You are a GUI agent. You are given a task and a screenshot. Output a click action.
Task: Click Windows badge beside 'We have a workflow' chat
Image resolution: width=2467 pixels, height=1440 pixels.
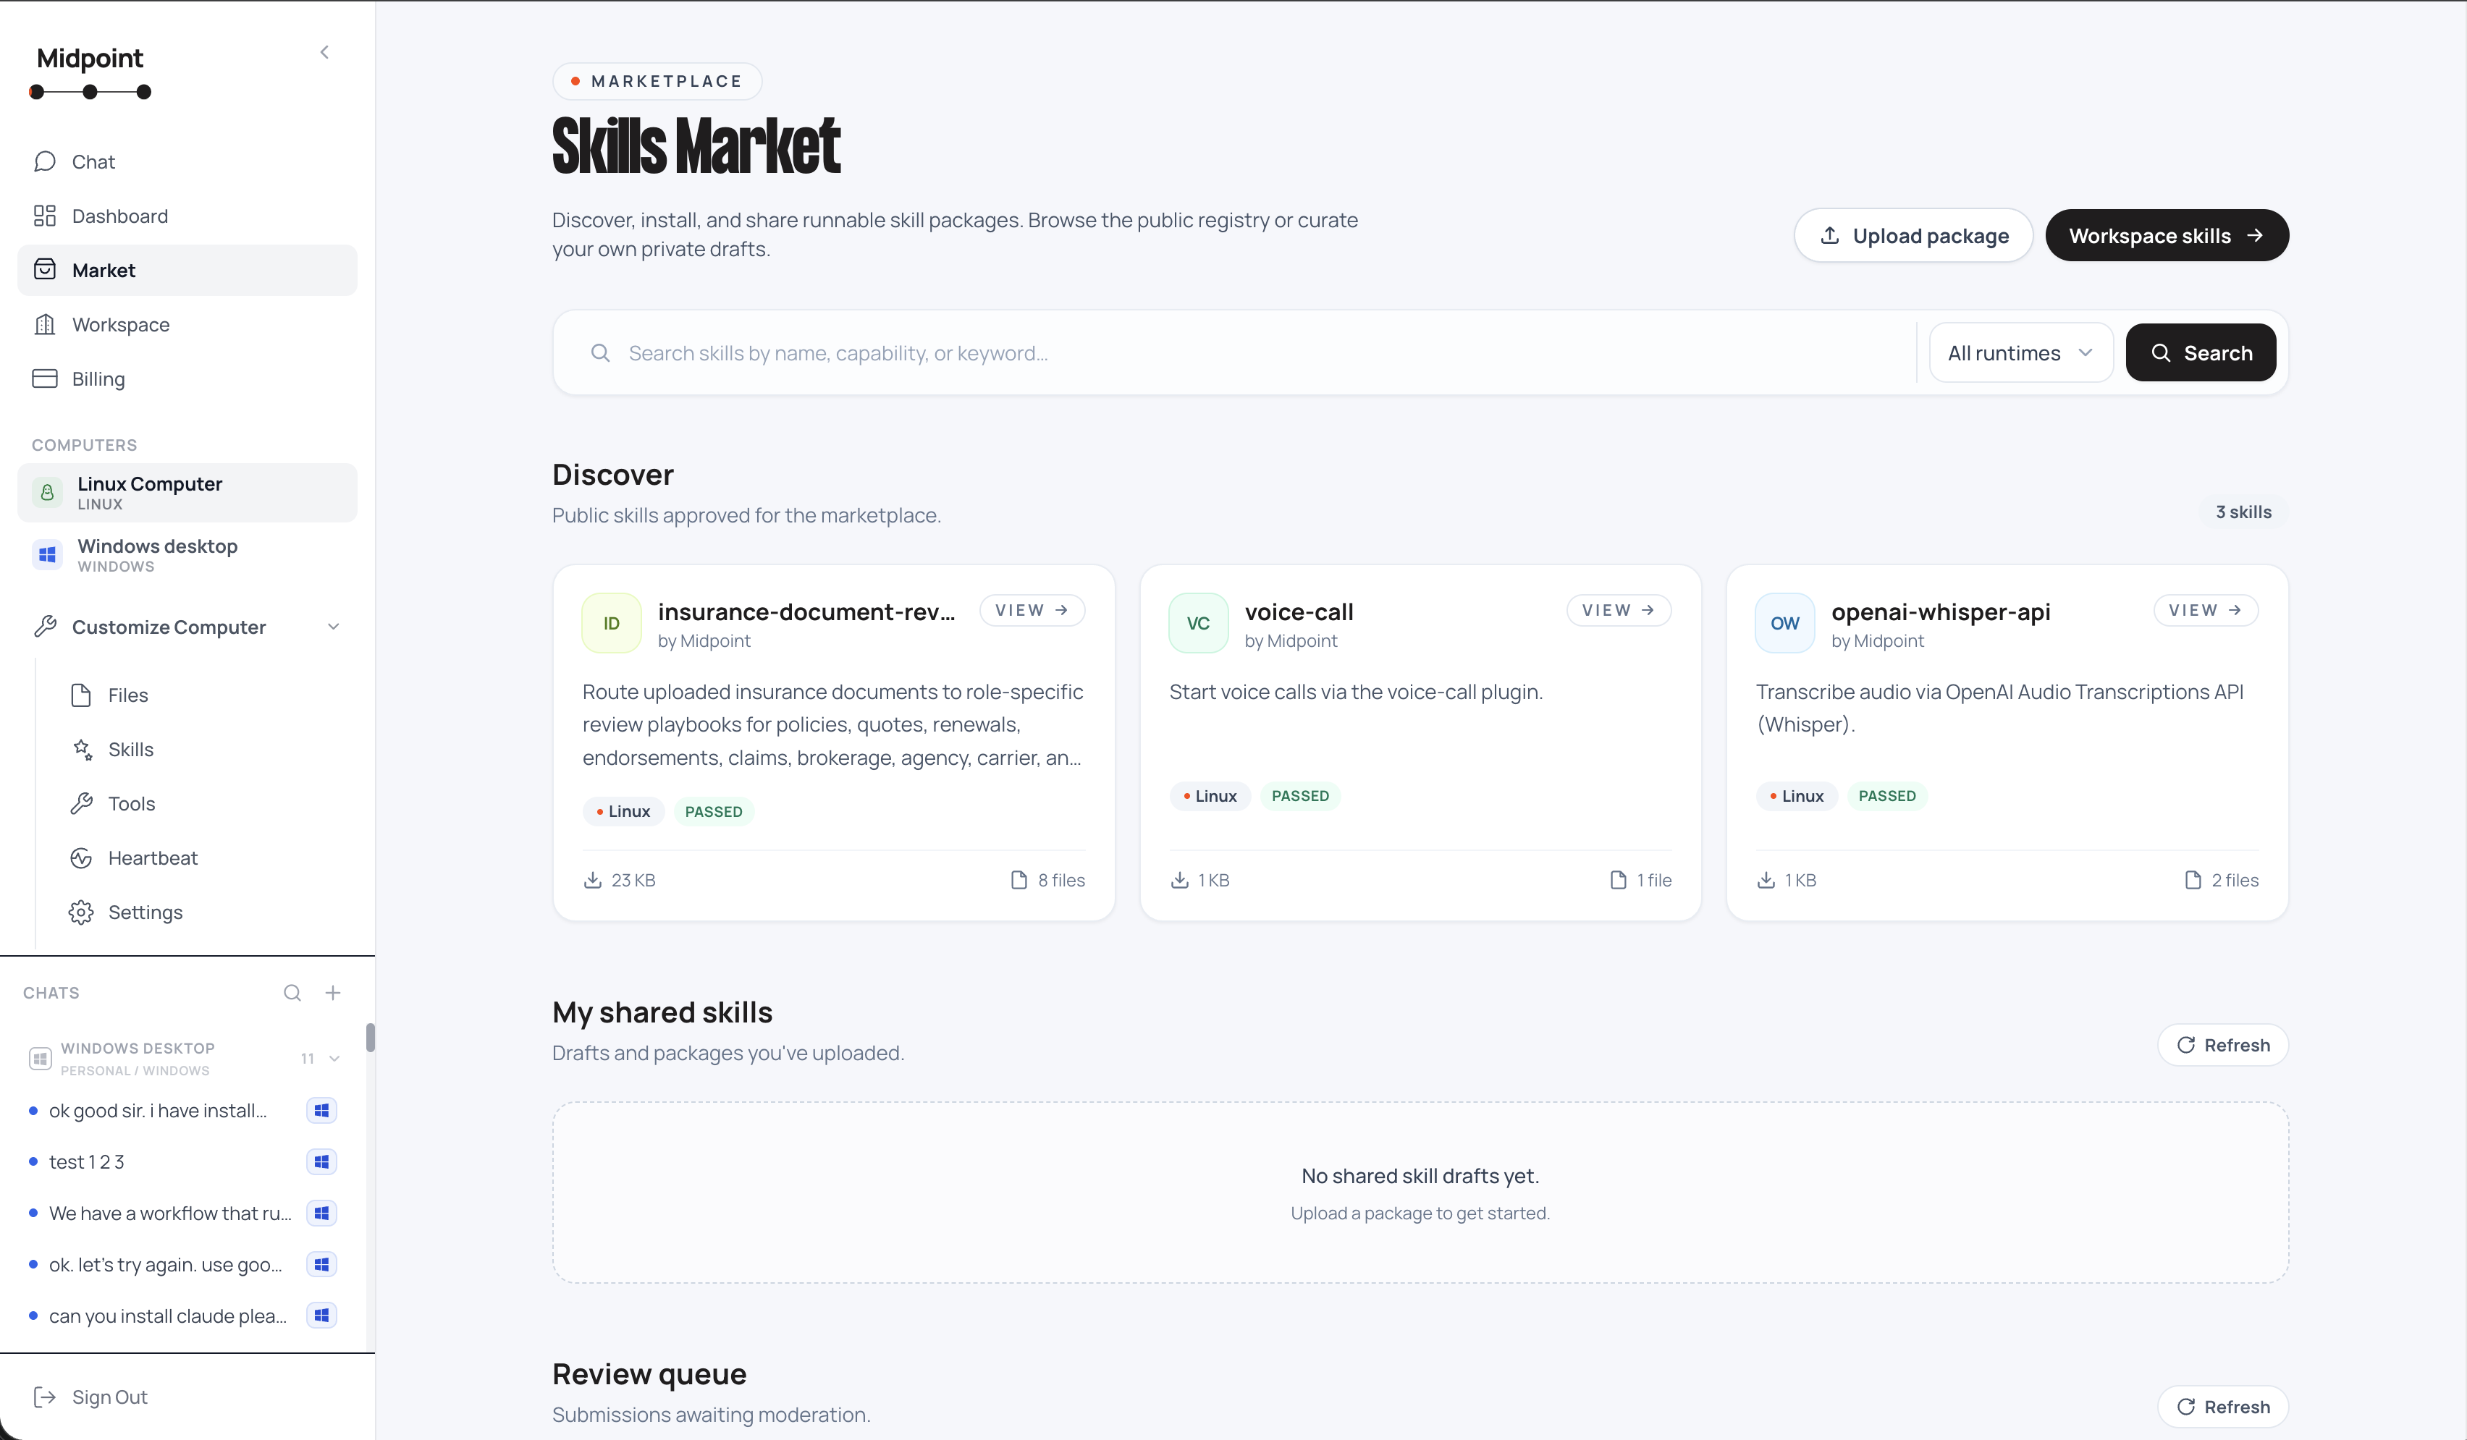pos(321,1213)
